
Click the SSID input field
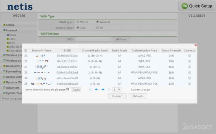[93, 39]
